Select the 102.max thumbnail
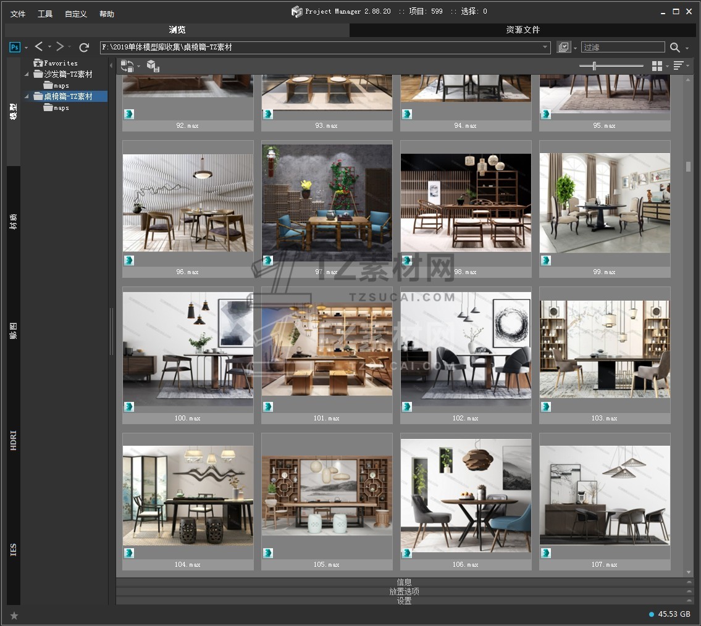Image resolution: width=701 pixels, height=626 pixels. tap(466, 346)
